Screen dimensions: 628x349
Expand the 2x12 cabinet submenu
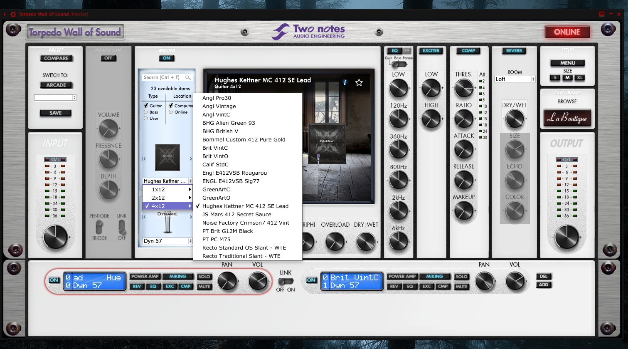[167, 198]
